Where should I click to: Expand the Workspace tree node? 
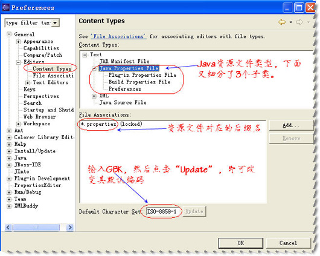(18, 124)
